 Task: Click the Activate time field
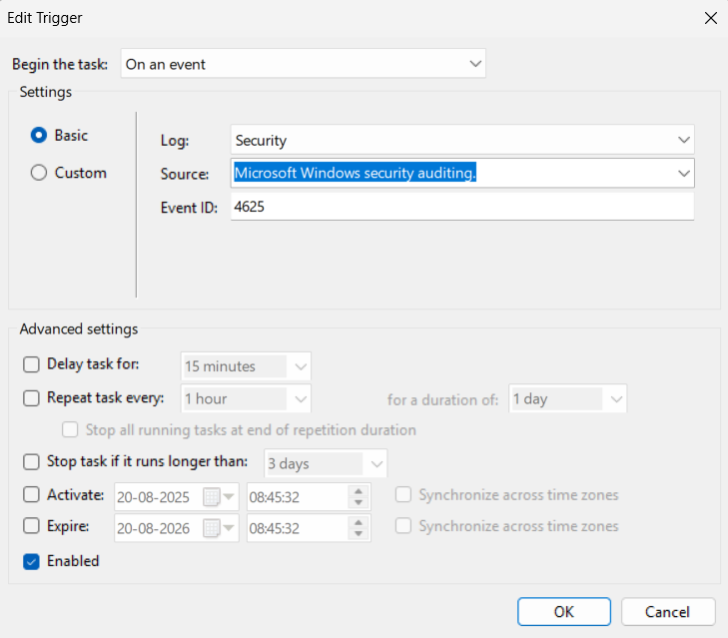295,496
